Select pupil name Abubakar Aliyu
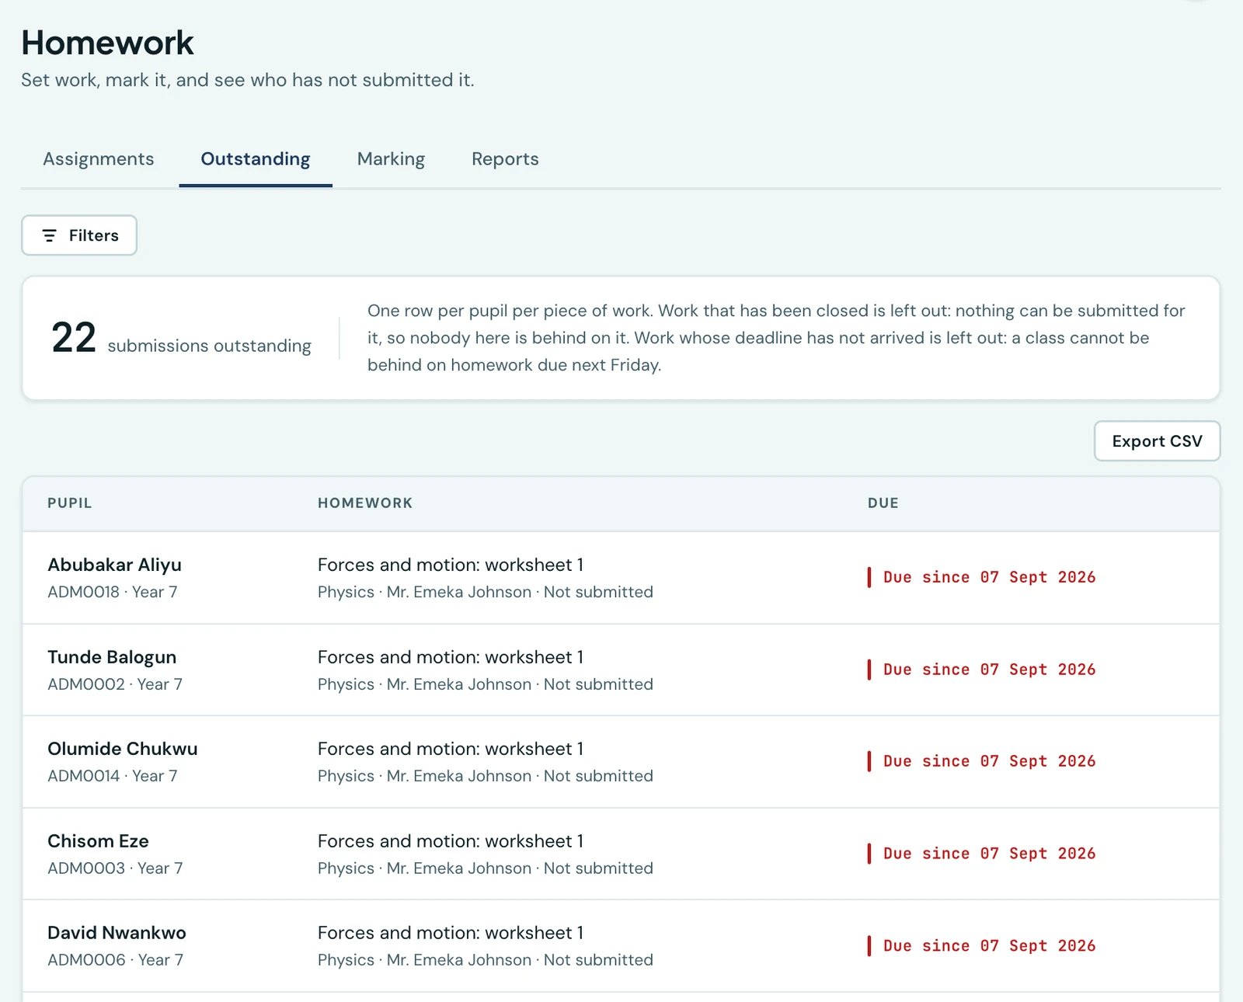The width and height of the screenshot is (1243, 1002). pyautogui.click(x=114, y=565)
